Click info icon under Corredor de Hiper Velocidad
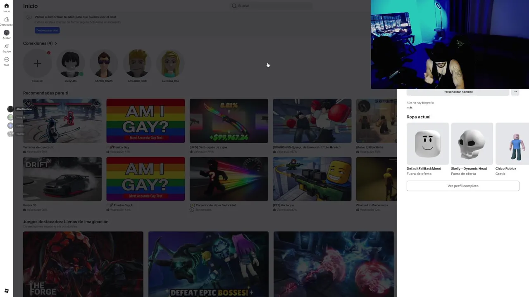Image resolution: width=529 pixels, height=297 pixels. [x=192, y=210]
